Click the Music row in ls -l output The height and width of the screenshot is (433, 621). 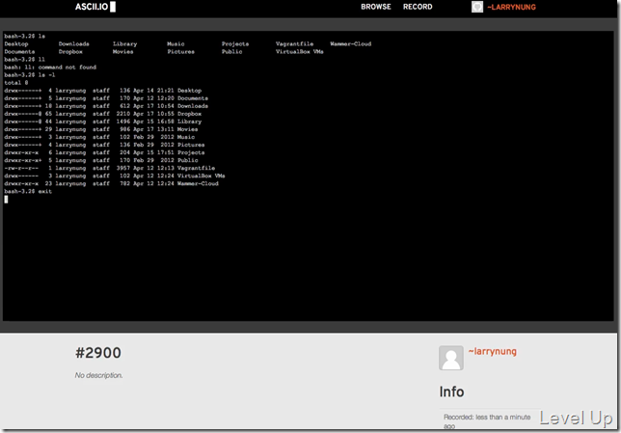tap(99, 137)
